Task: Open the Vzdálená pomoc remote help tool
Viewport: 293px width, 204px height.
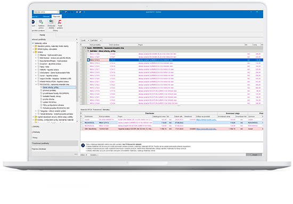Action: 41,24
